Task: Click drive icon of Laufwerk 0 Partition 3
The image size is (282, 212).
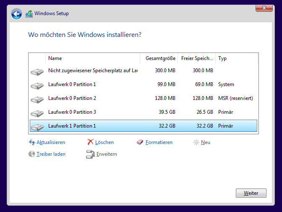Action: pyautogui.click(x=37, y=114)
